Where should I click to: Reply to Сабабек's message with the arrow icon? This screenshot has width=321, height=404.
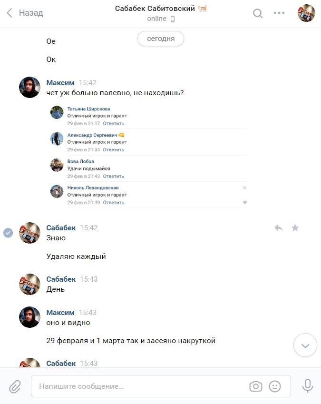[x=279, y=228]
